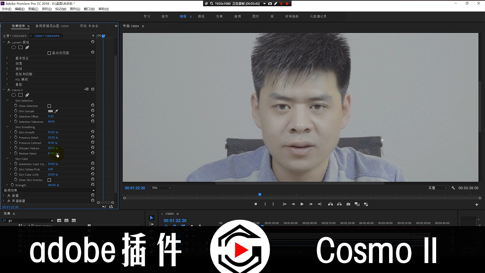Toggle animation stopwatch for Restore Noise

click(x=16, y=153)
